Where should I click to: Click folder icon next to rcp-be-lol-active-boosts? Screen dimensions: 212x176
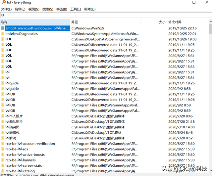[3, 154]
